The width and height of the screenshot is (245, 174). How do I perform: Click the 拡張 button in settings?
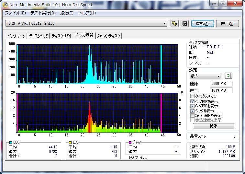(x=213, y=126)
